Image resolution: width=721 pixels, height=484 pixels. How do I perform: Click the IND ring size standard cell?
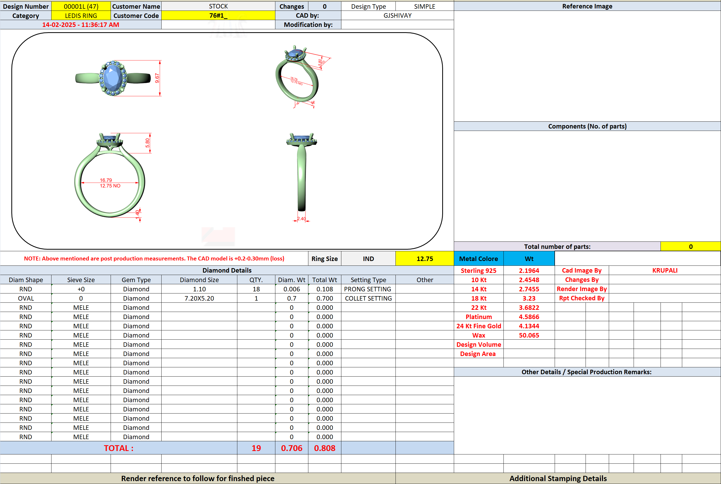368,259
